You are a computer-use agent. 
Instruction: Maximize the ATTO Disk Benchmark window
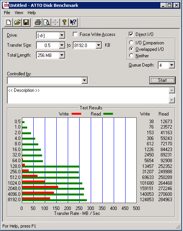pyautogui.click(x=170, y=5)
